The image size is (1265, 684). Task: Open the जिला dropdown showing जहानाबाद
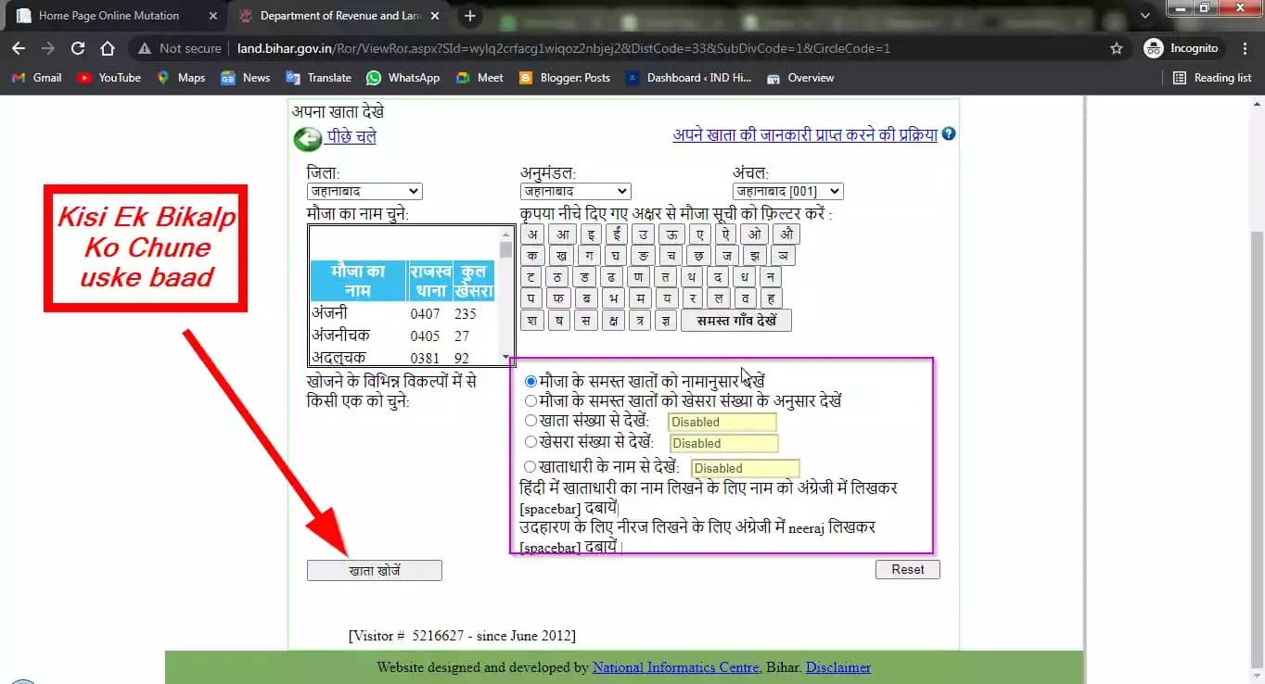point(364,192)
